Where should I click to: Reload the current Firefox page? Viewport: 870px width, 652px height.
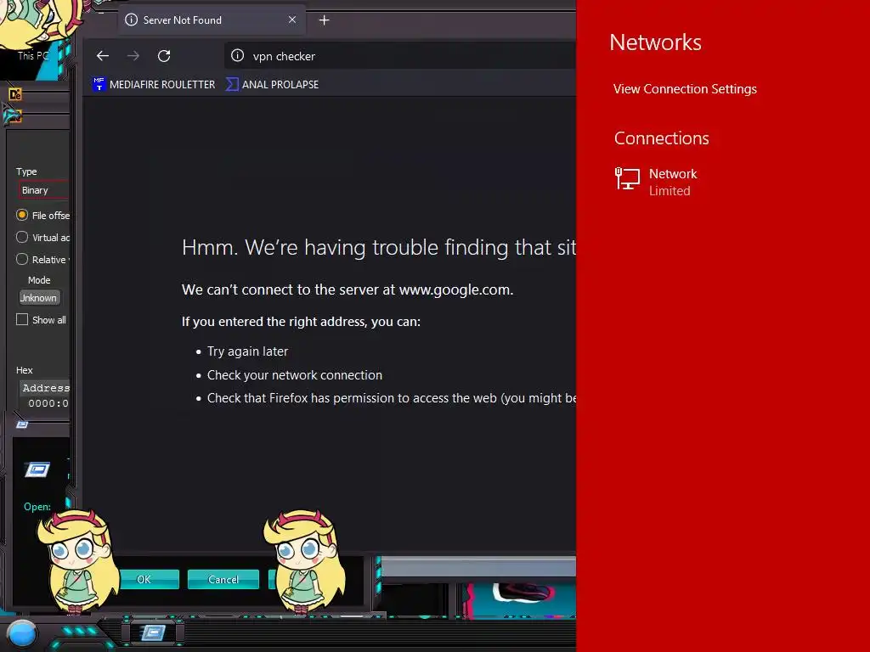point(164,56)
